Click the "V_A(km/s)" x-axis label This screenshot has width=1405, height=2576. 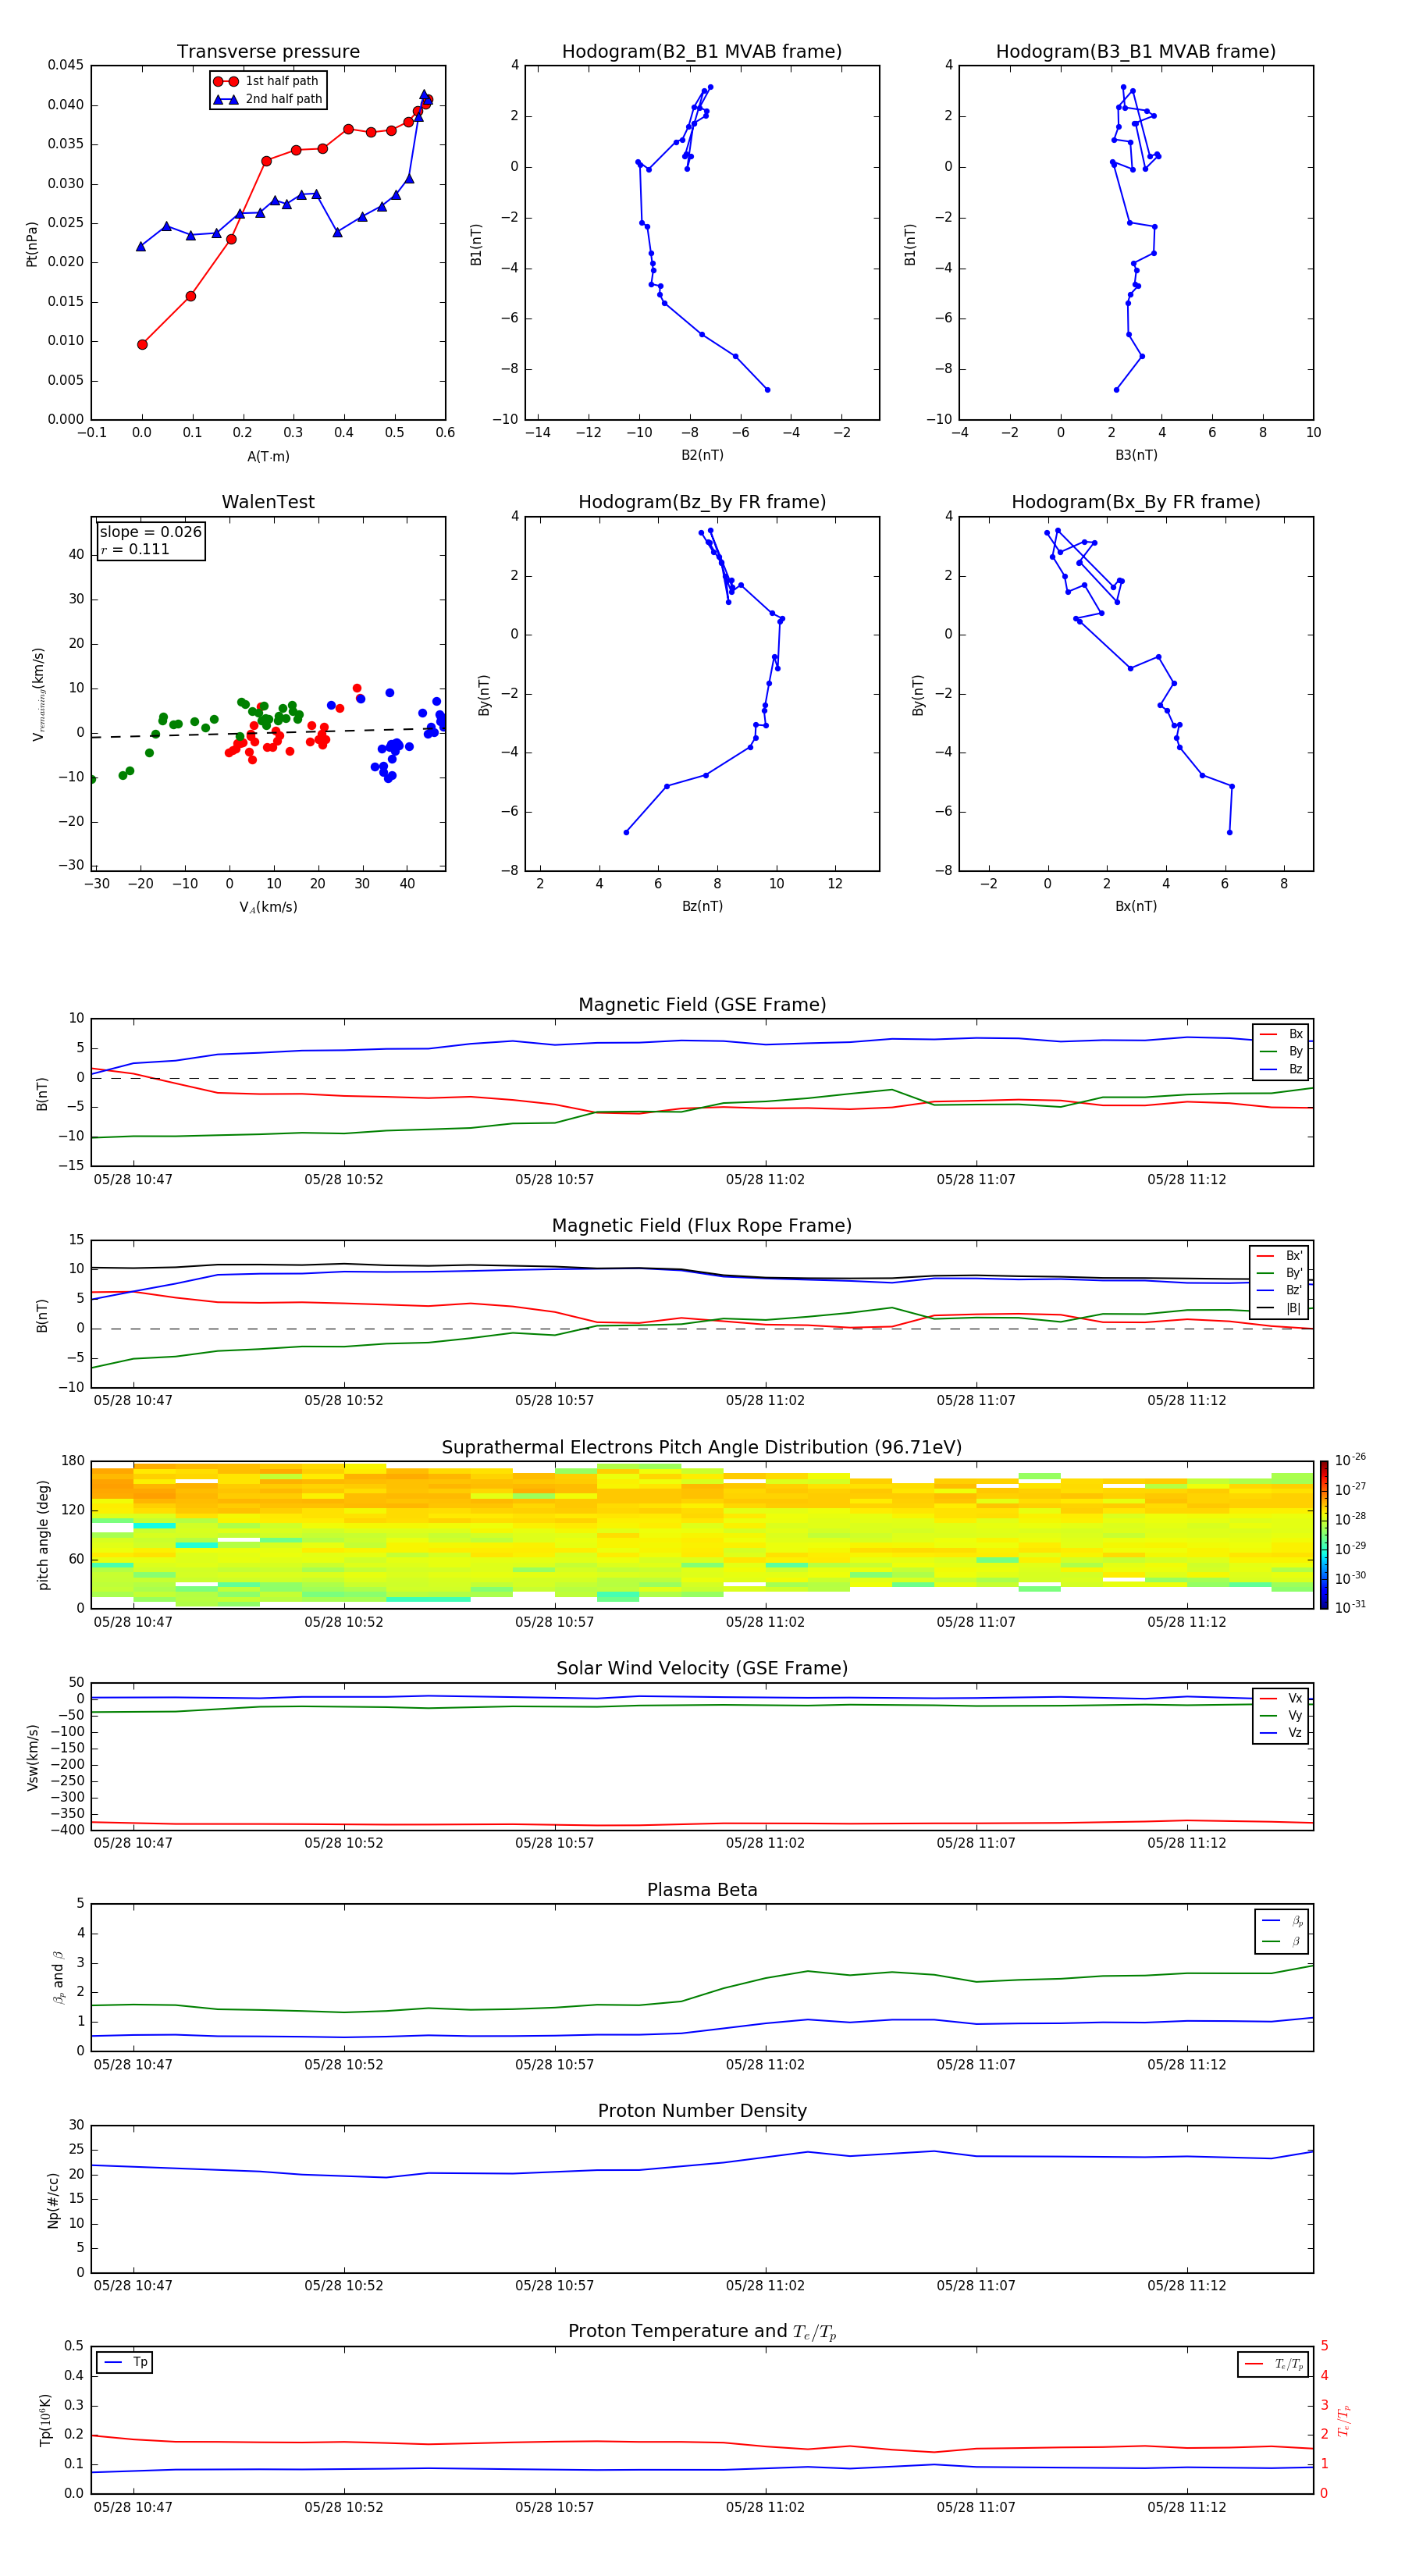tap(268, 908)
